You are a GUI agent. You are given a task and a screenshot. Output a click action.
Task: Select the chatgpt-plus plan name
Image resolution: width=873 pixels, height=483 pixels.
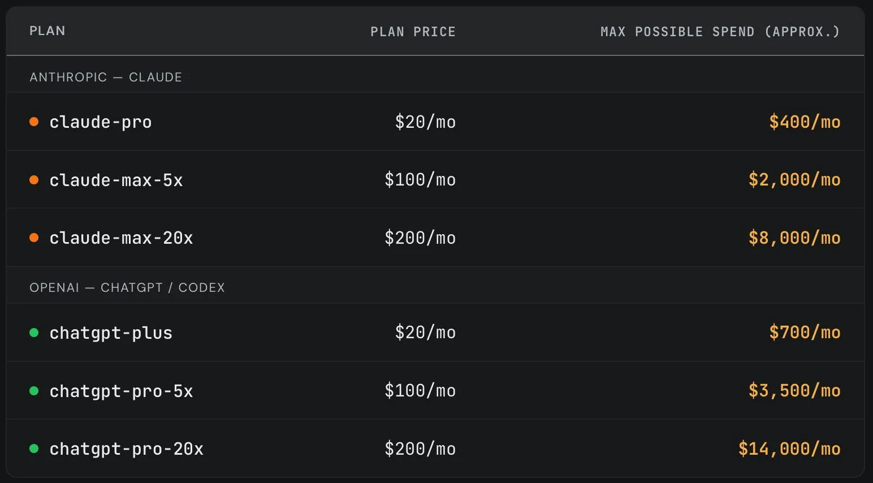[x=111, y=333]
